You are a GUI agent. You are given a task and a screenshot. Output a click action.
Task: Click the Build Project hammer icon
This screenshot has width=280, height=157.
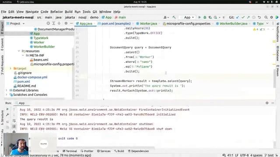click(174, 17)
